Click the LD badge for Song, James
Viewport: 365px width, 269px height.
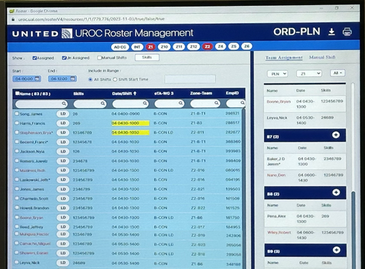63,114
